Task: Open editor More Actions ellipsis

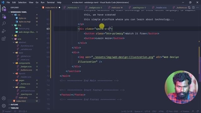Action: point(198,8)
